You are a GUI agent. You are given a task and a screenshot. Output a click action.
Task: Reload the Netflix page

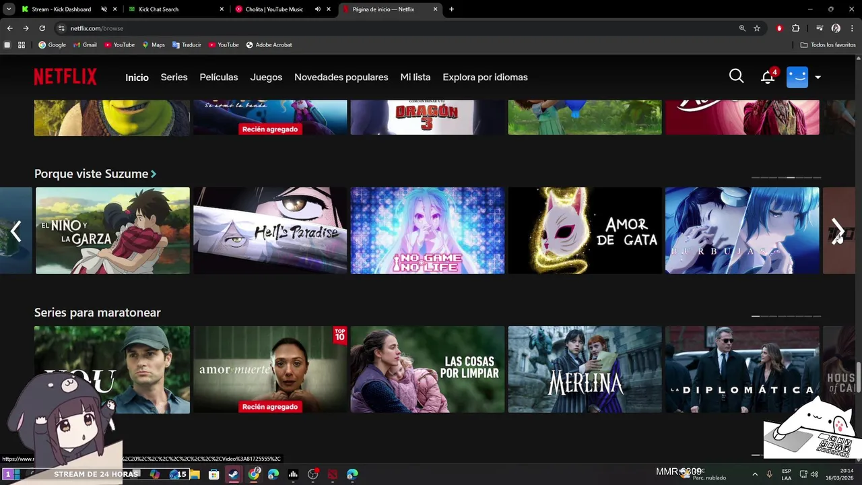(x=42, y=28)
